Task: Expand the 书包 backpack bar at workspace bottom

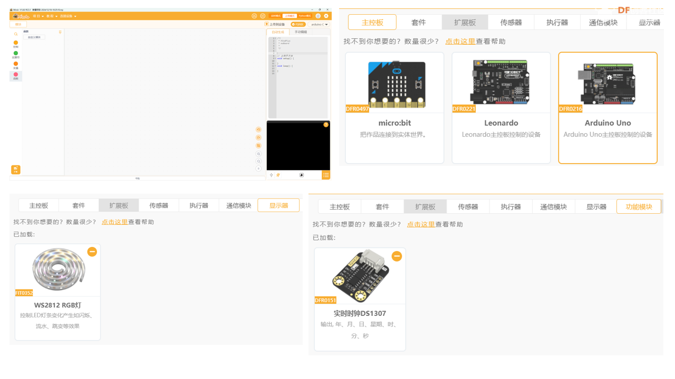Action: 138,178
